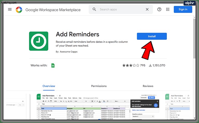Switch to the Reviews tab
The height and width of the screenshot is (123, 199).
tap(148, 86)
